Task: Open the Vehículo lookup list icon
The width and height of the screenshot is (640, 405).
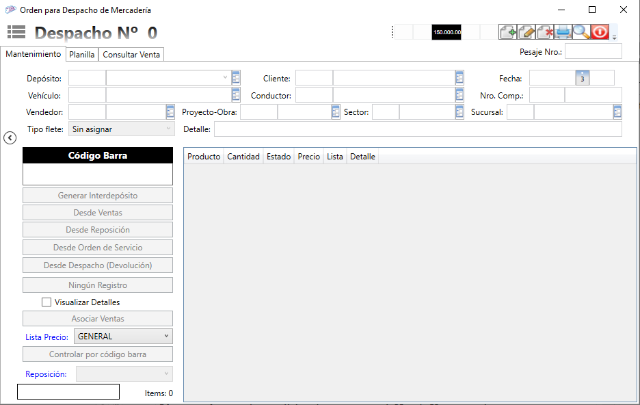Action: coord(236,94)
